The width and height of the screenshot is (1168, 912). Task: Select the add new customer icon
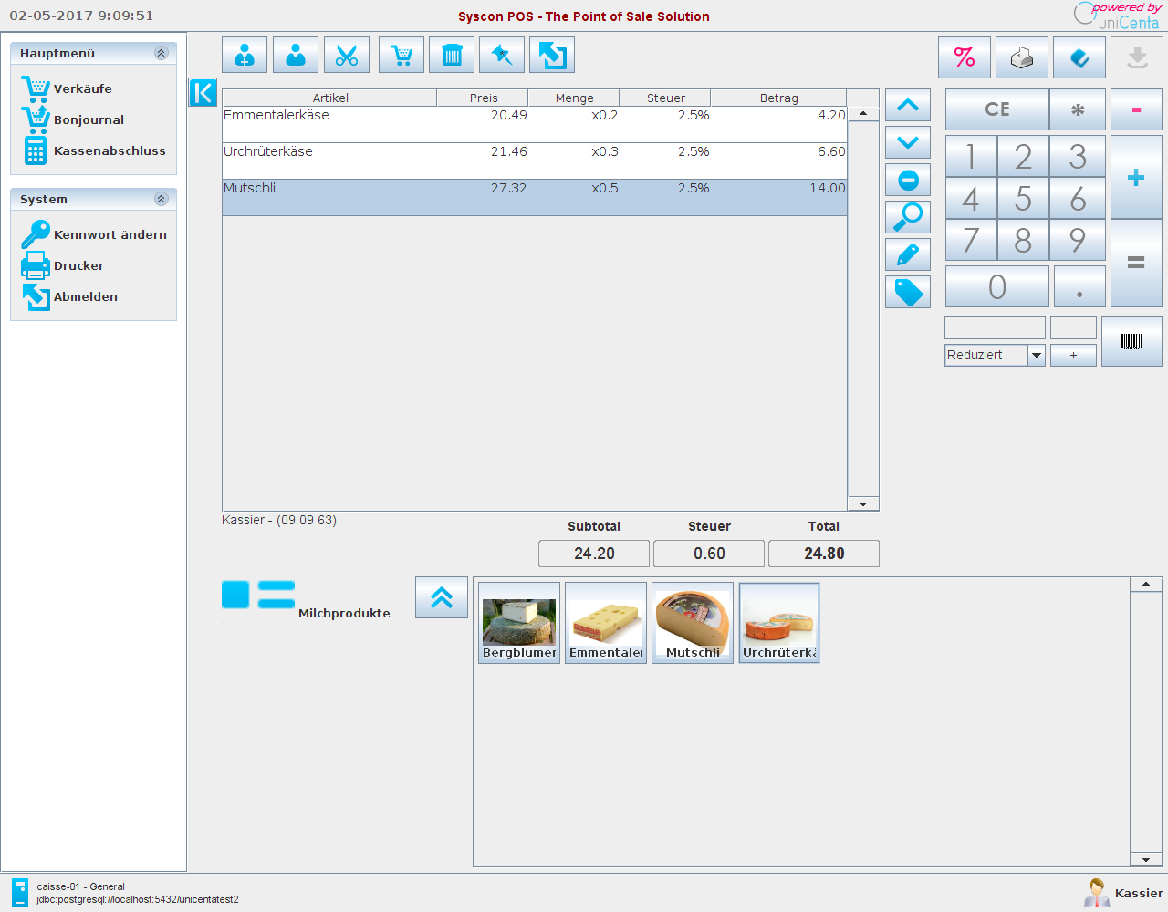click(245, 55)
